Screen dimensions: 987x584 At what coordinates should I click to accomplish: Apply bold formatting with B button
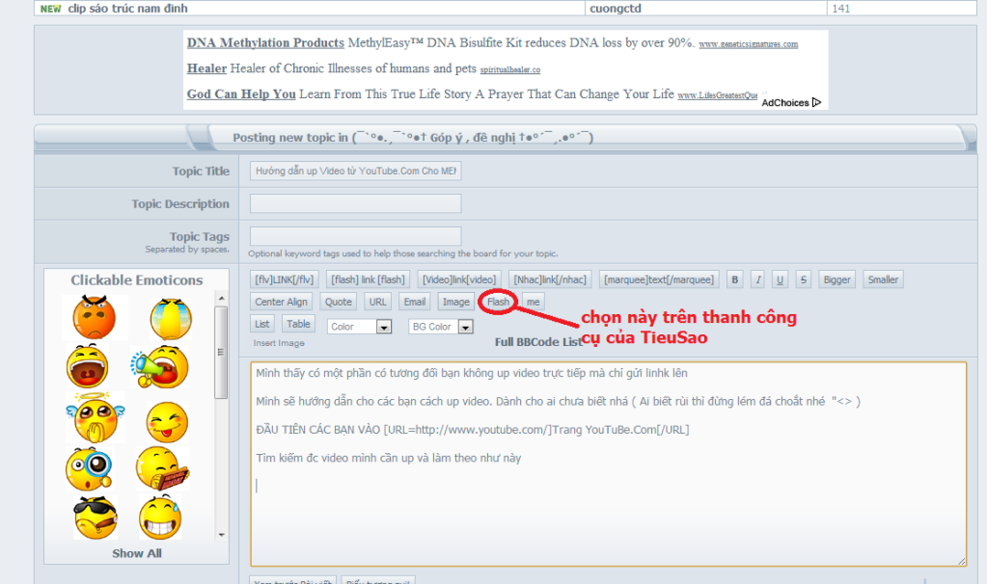point(735,279)
